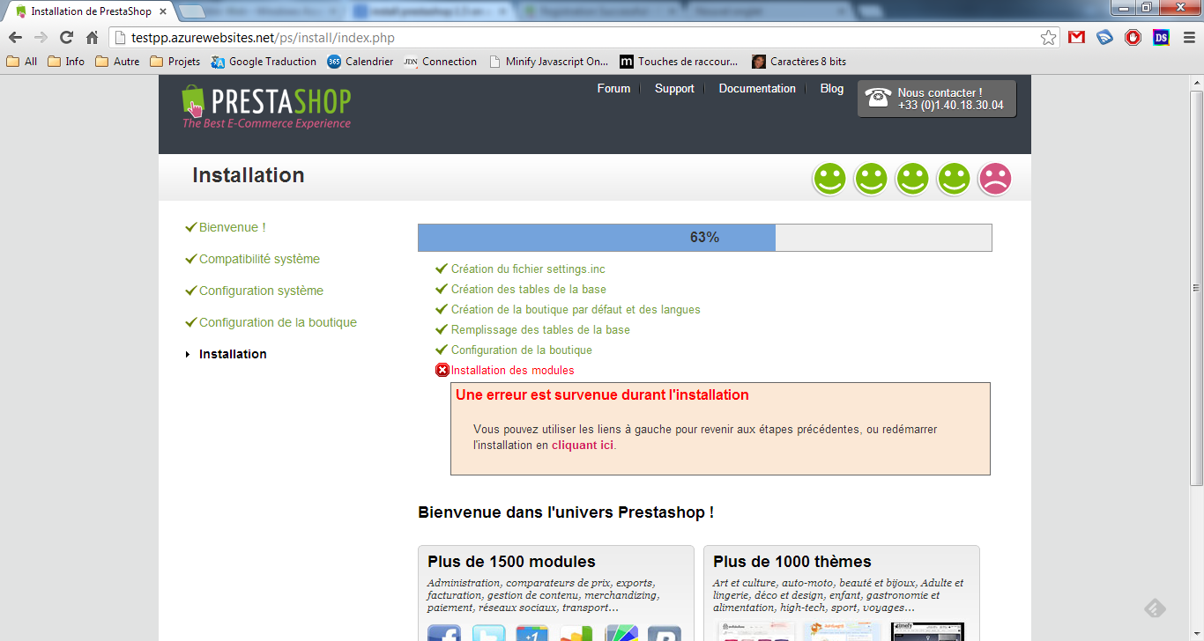
Task: Open the Support menu link
Action: pyautogui.click(x=674, y=89)
